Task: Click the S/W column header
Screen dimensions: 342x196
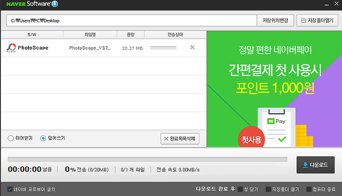Action: (x=32, y=35)
